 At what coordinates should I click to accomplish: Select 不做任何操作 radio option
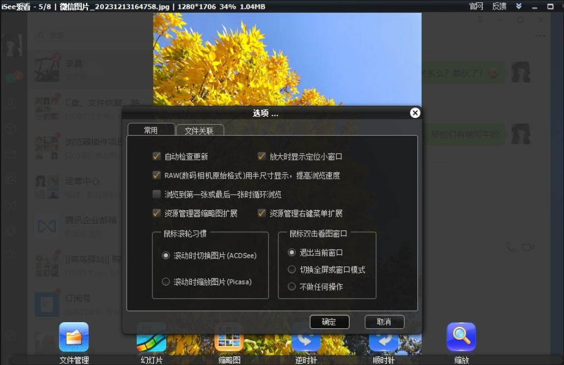pyautogui.click(x=292, y=287)
